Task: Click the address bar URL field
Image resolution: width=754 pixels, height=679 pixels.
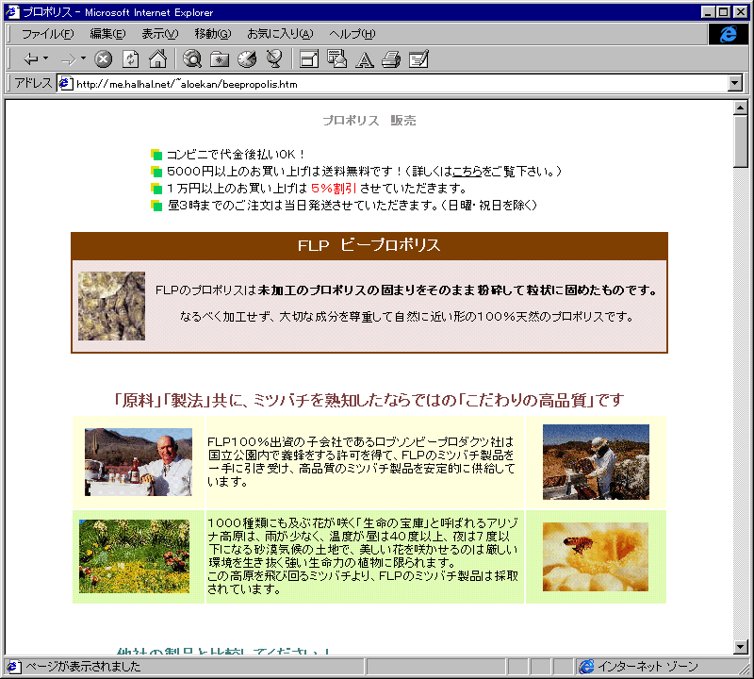Action: [394, 84]
